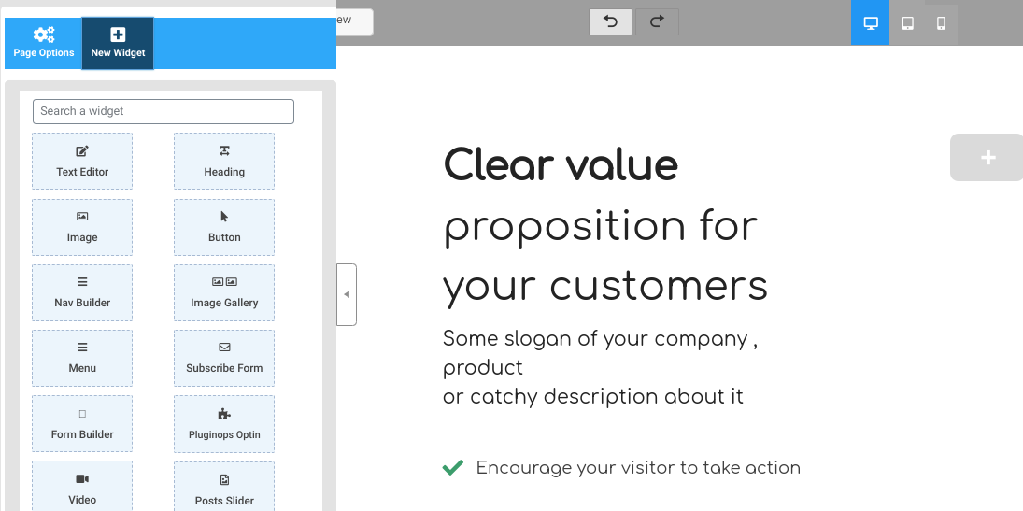Switch to desktop preview mode
1023x511 pixels.
(871, 23)
